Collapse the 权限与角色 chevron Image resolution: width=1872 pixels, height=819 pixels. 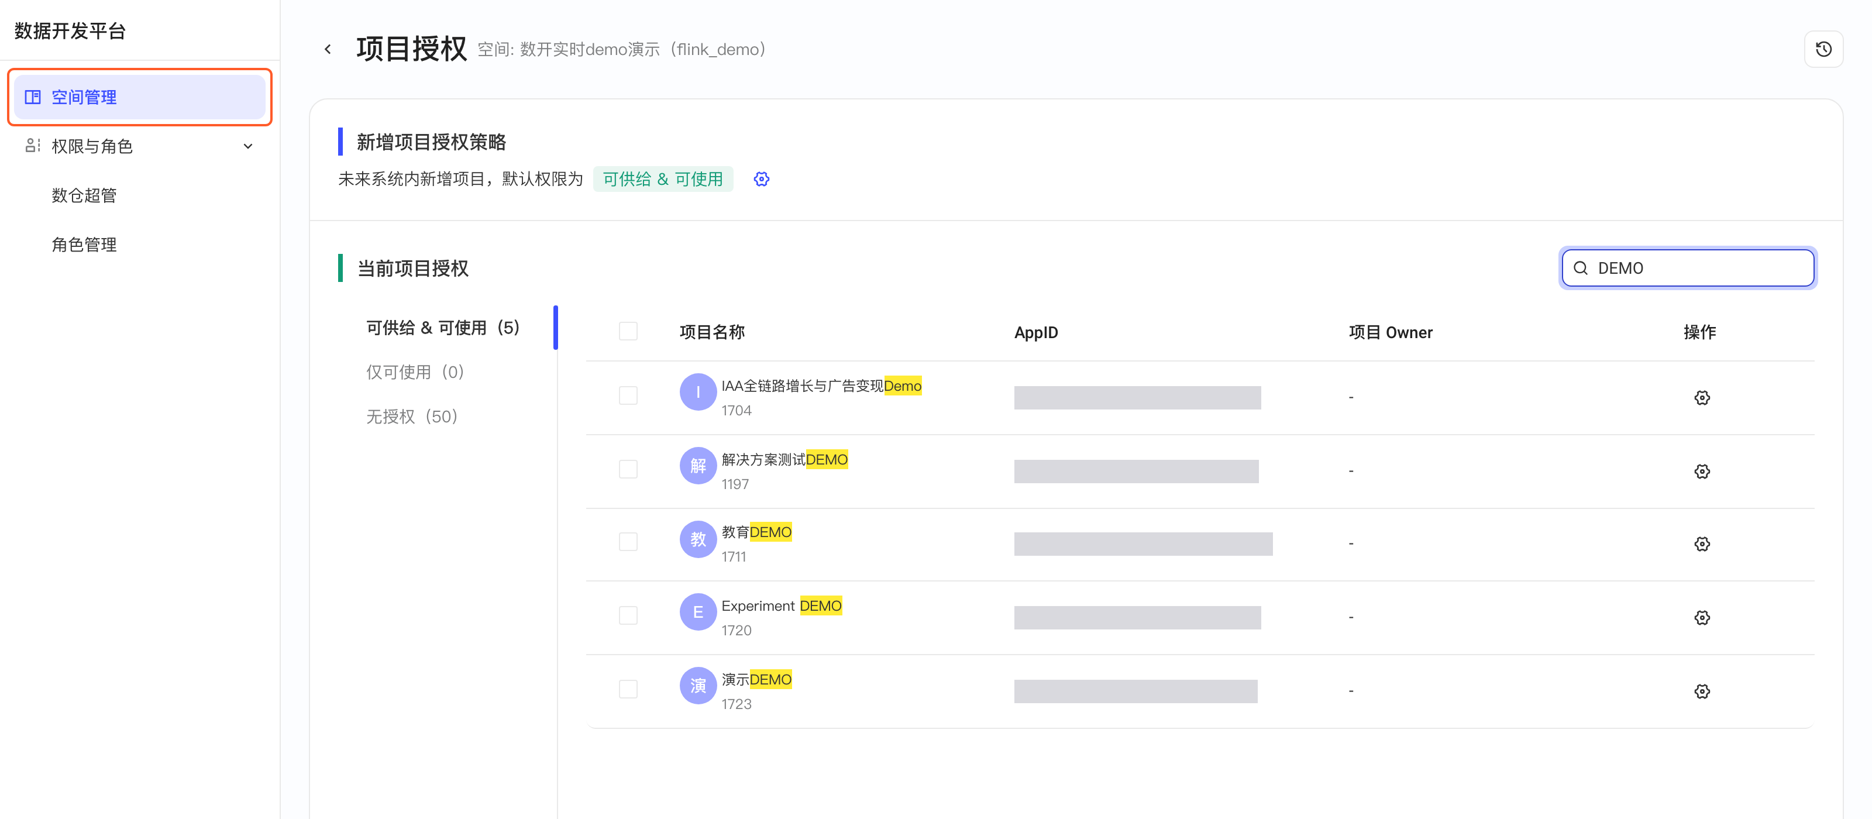[248, 146]
